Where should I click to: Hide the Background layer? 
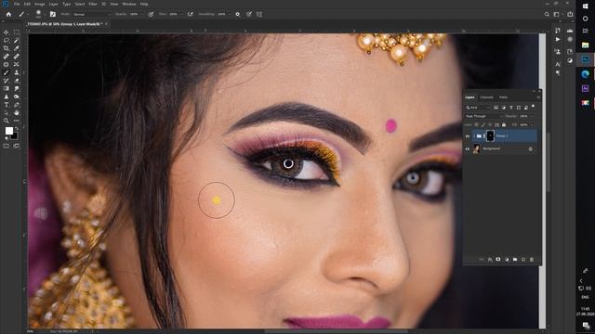click(468, 149)
